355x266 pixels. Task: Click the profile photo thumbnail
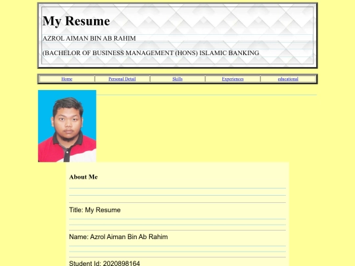click(67, 126)
